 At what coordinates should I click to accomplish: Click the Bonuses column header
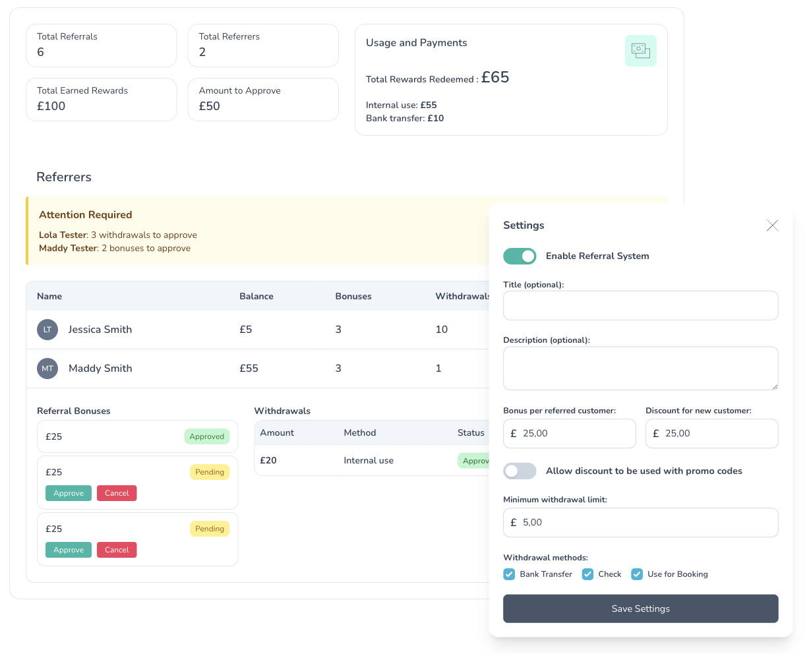click(x=353, y=296)
